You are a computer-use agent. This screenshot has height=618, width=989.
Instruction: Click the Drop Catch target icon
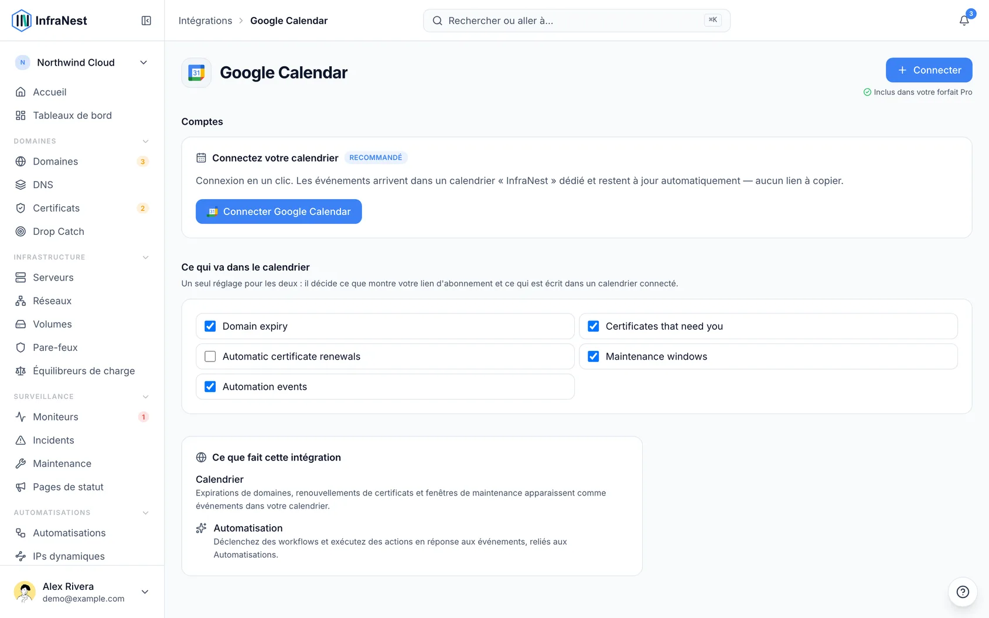[21, 231]
